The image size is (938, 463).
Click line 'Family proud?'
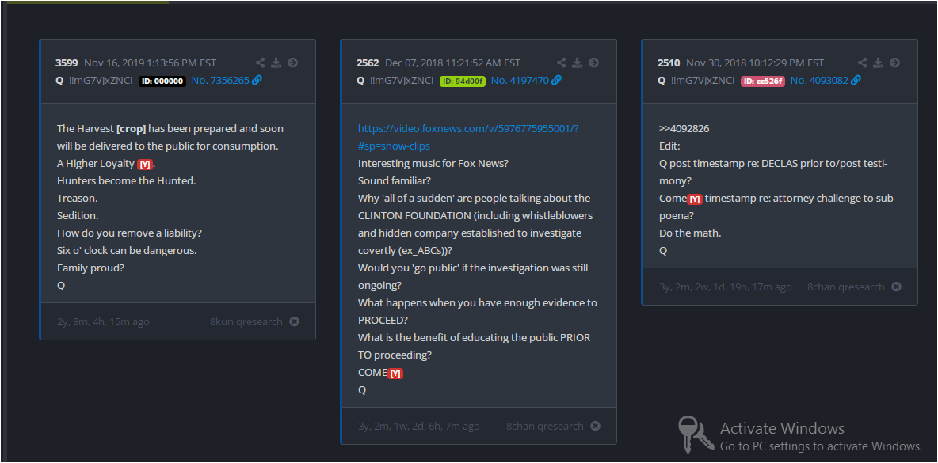tap(90, 268)
